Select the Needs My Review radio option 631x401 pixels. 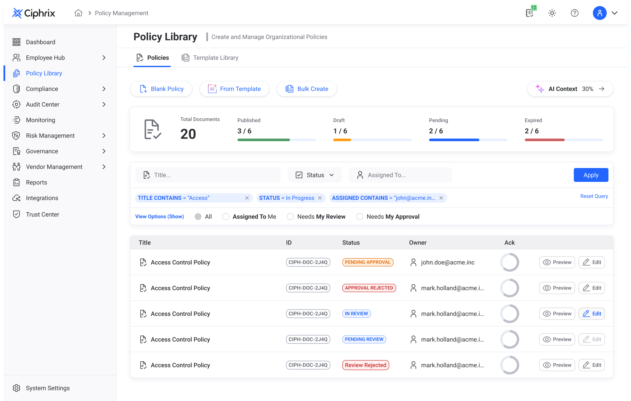coord(290,217)
